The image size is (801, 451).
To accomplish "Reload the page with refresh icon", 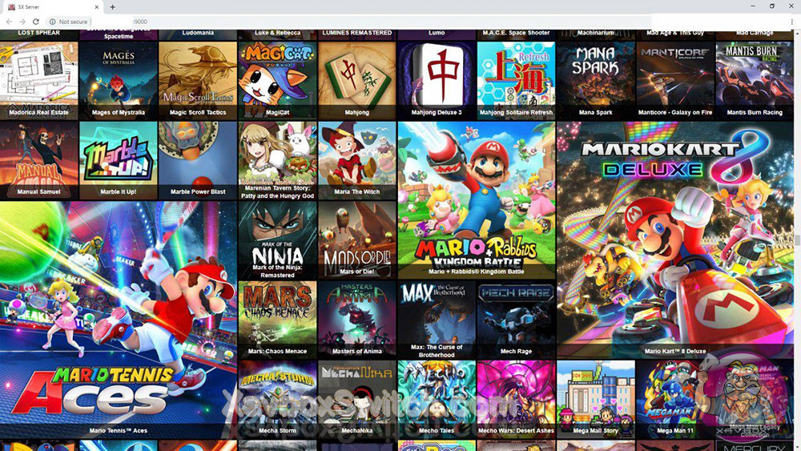I will pyautogui.click(x=36, y=22).
